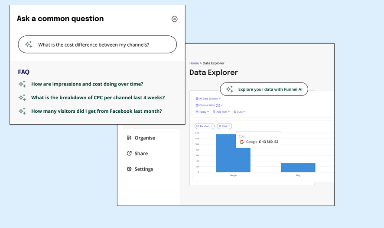The width and height of the screenshot is (384, 228).
Task: Click the 'Google' x-axis label
Action: coord(233,175)
